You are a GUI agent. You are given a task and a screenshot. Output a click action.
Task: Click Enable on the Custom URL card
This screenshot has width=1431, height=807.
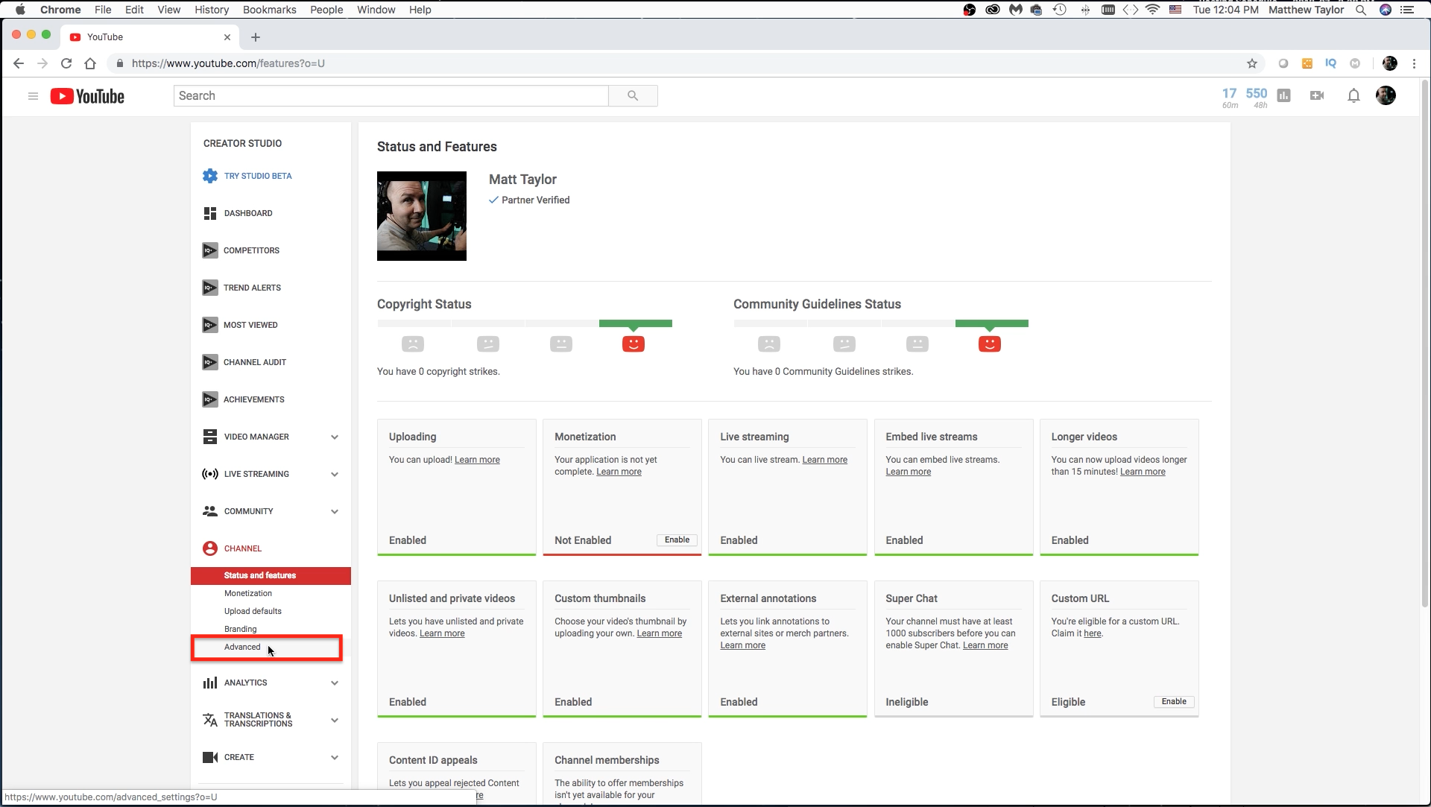(x=1174, y=701)
